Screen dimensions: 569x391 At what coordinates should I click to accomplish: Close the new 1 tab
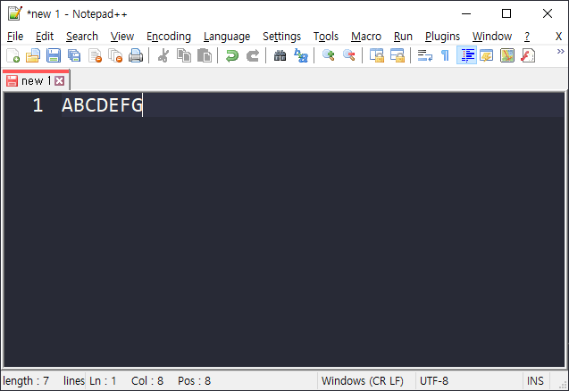click(x=60, y=80)
